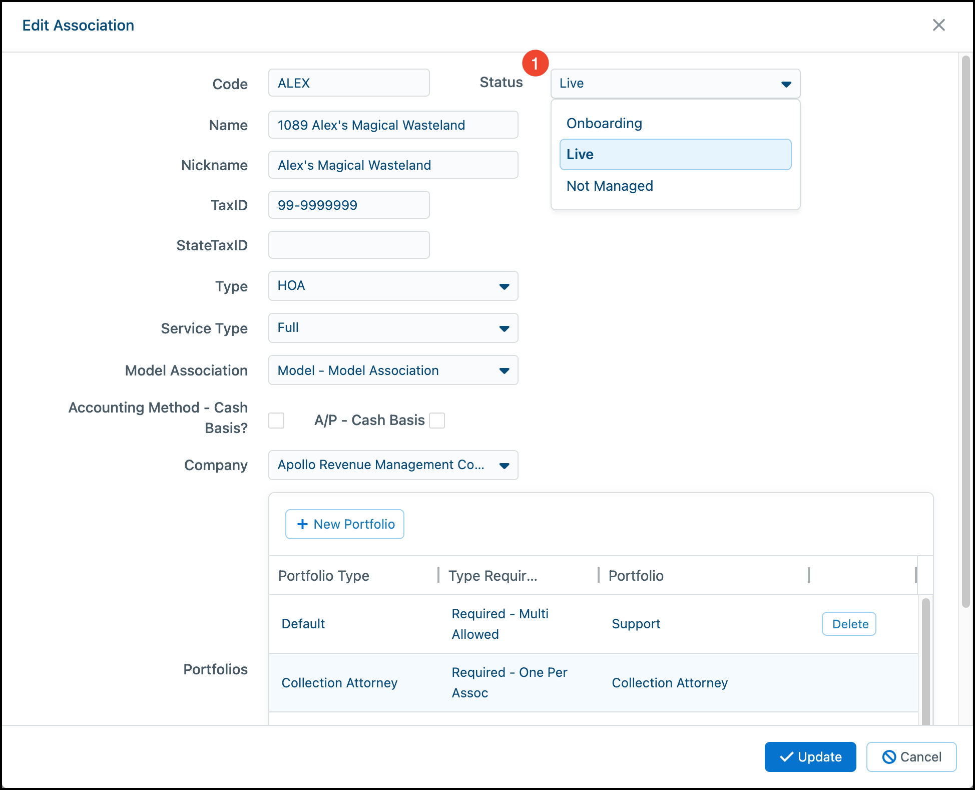The width and height of the screenshot is (975, 790).
Task: Click the dialog's vertical scrollbar
Action: point(966,330)
